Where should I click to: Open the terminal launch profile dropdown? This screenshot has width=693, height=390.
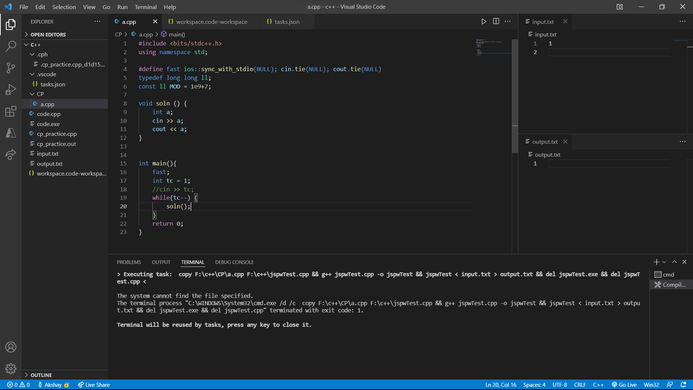(664, 262)
